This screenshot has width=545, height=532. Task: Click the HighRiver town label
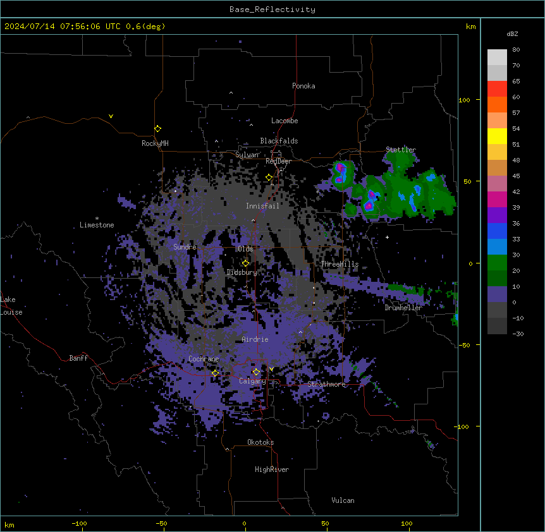pyautogui.click(x=272, y=469)
